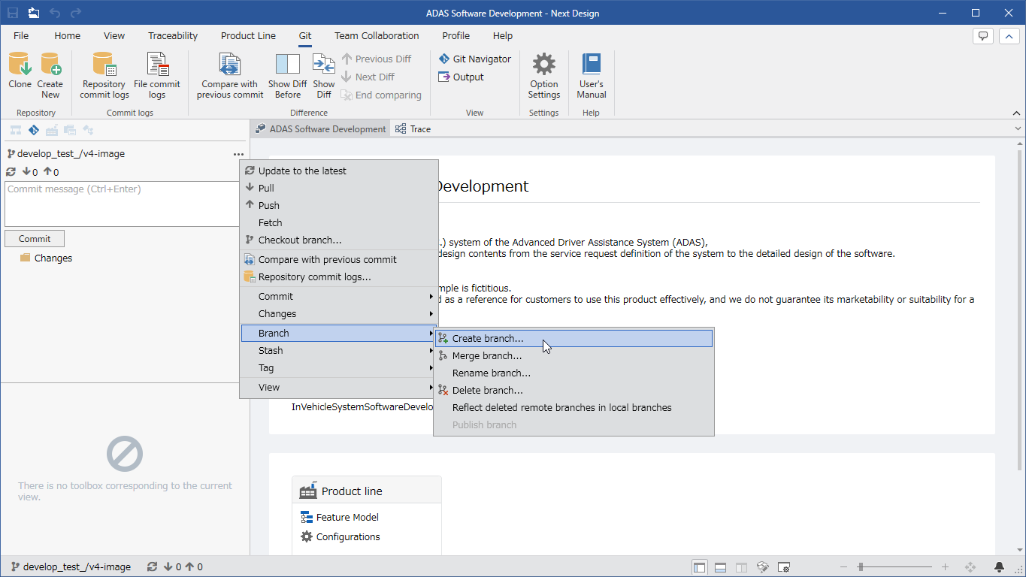Image resolution: width=1026 pixels, height=577 pixels.
Task: Open the Output view
Action: tap(462, 77)
